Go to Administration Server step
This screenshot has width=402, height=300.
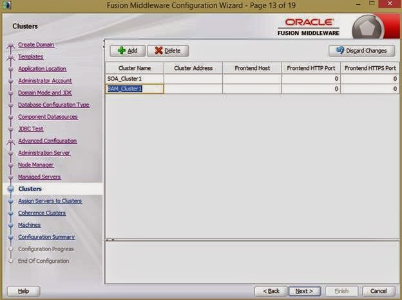[44, 153]
